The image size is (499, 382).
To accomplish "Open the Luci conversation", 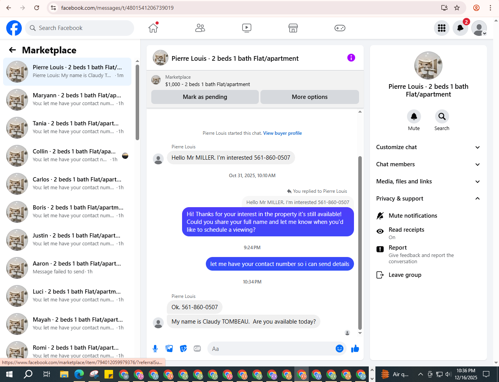I will click(67, 296).
